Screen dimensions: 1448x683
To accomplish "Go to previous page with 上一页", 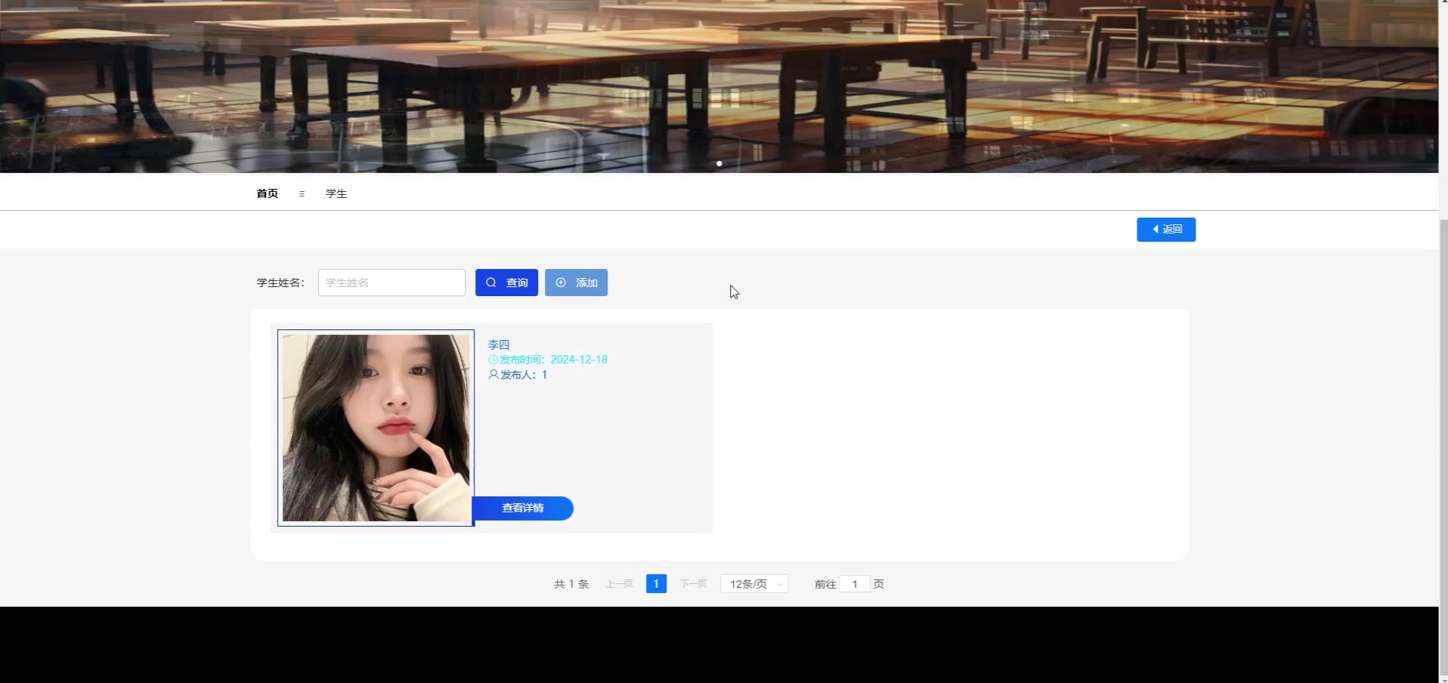I will pyautogui.click(x=619, y=584).
